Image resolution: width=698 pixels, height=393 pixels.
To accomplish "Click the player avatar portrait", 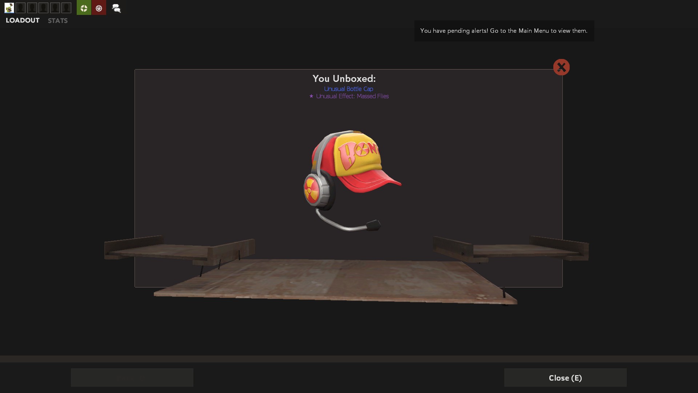I will (9, 8).
